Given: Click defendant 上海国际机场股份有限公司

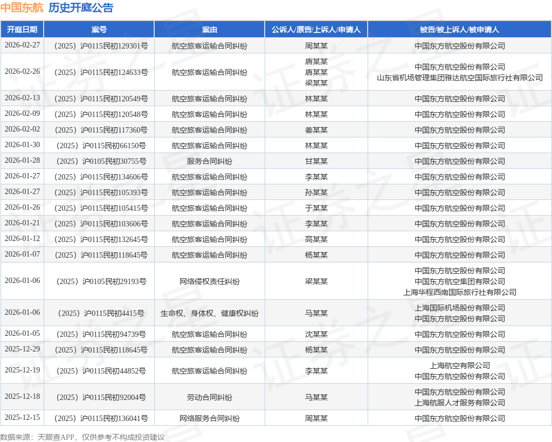Looking at the screenshot, I should (459, 308).
